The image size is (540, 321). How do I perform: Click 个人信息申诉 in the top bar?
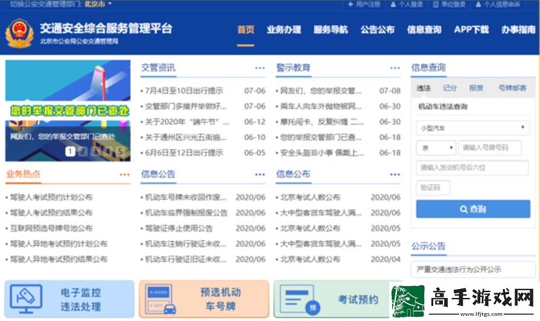[x=498, y=4]
